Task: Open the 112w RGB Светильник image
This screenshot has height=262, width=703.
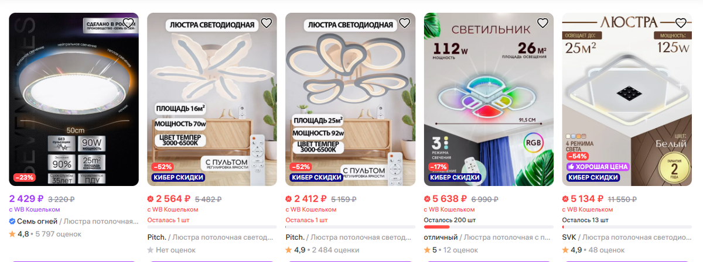Action: 489,99
